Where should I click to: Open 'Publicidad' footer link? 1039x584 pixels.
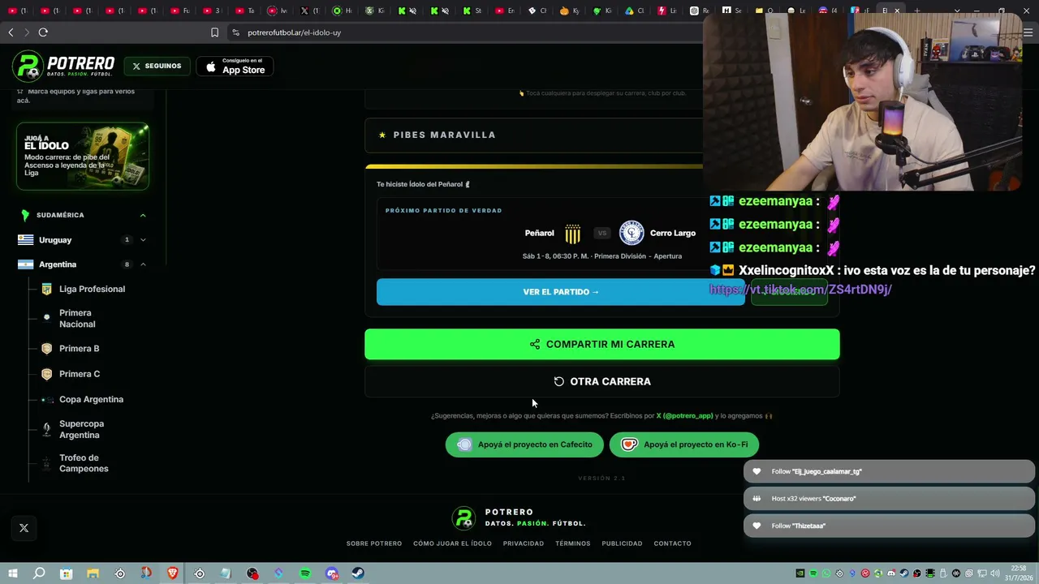click(x=622, y=543)
